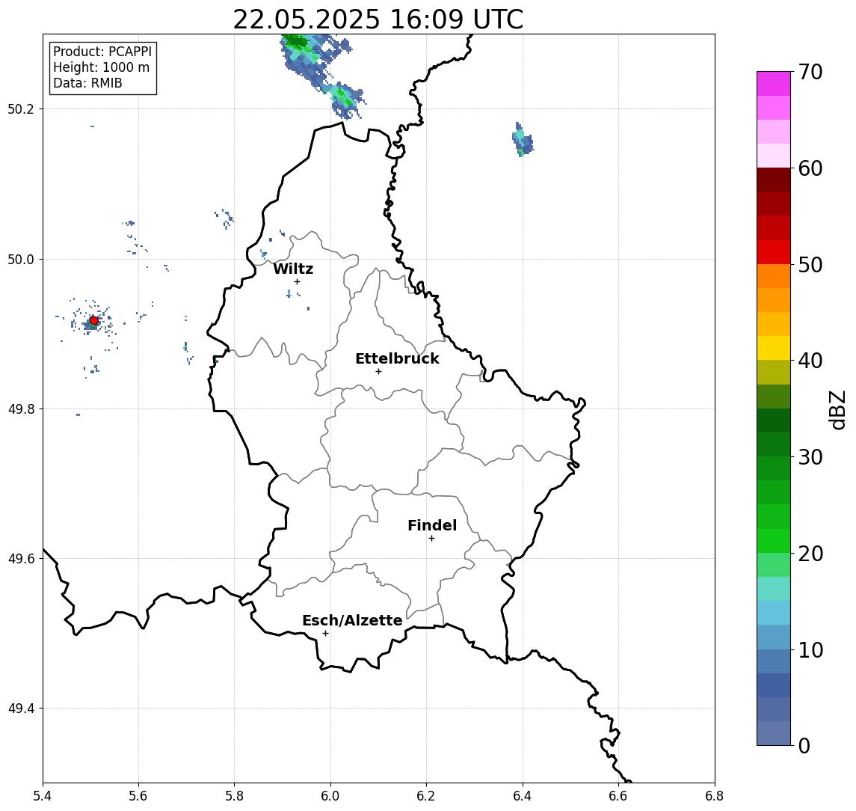Screen dimensions: 856x811
Task: Click the colorbar tick label 70
Action: tap(810, 72)
